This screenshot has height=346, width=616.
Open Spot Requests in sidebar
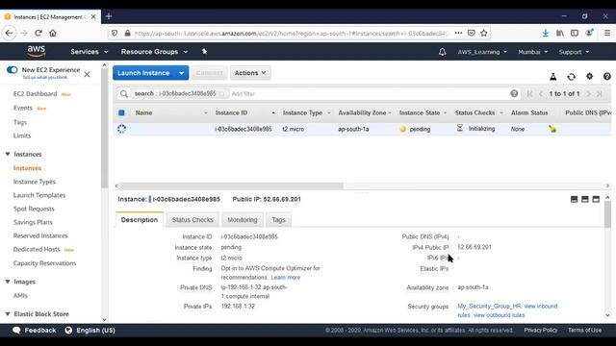34,209
